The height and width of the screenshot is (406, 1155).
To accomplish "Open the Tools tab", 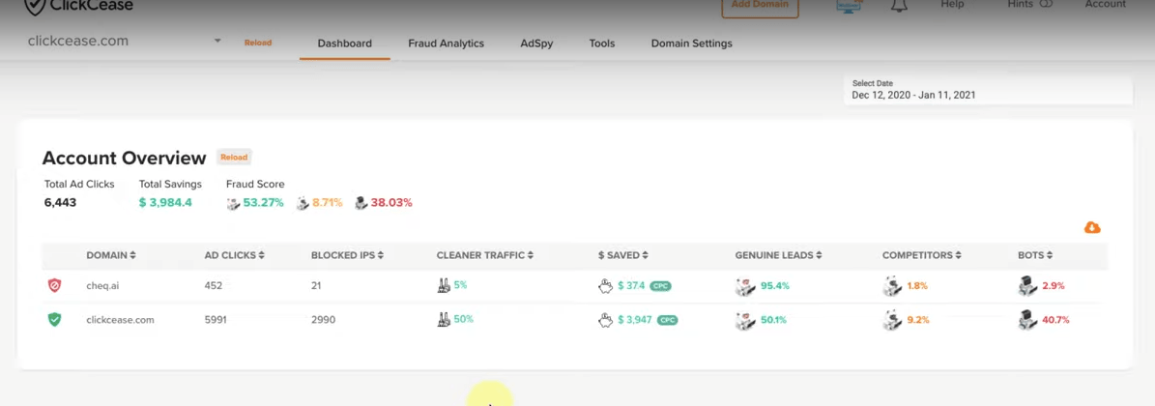I will pos(602,43).
